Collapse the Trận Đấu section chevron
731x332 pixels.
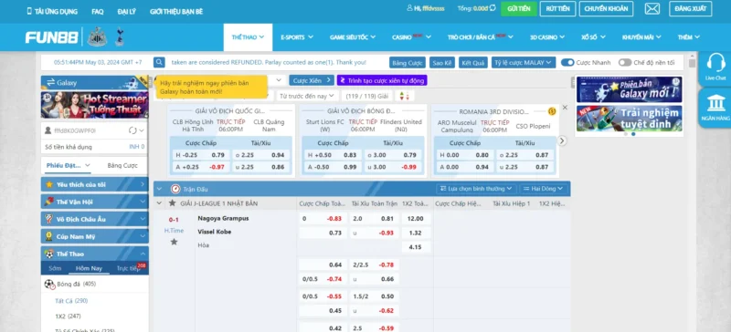pyautogui.click(x=159, y=189)
